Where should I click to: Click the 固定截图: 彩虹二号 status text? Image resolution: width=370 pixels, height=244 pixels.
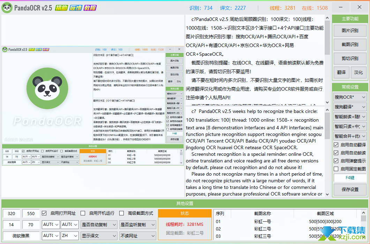point(184,233)
